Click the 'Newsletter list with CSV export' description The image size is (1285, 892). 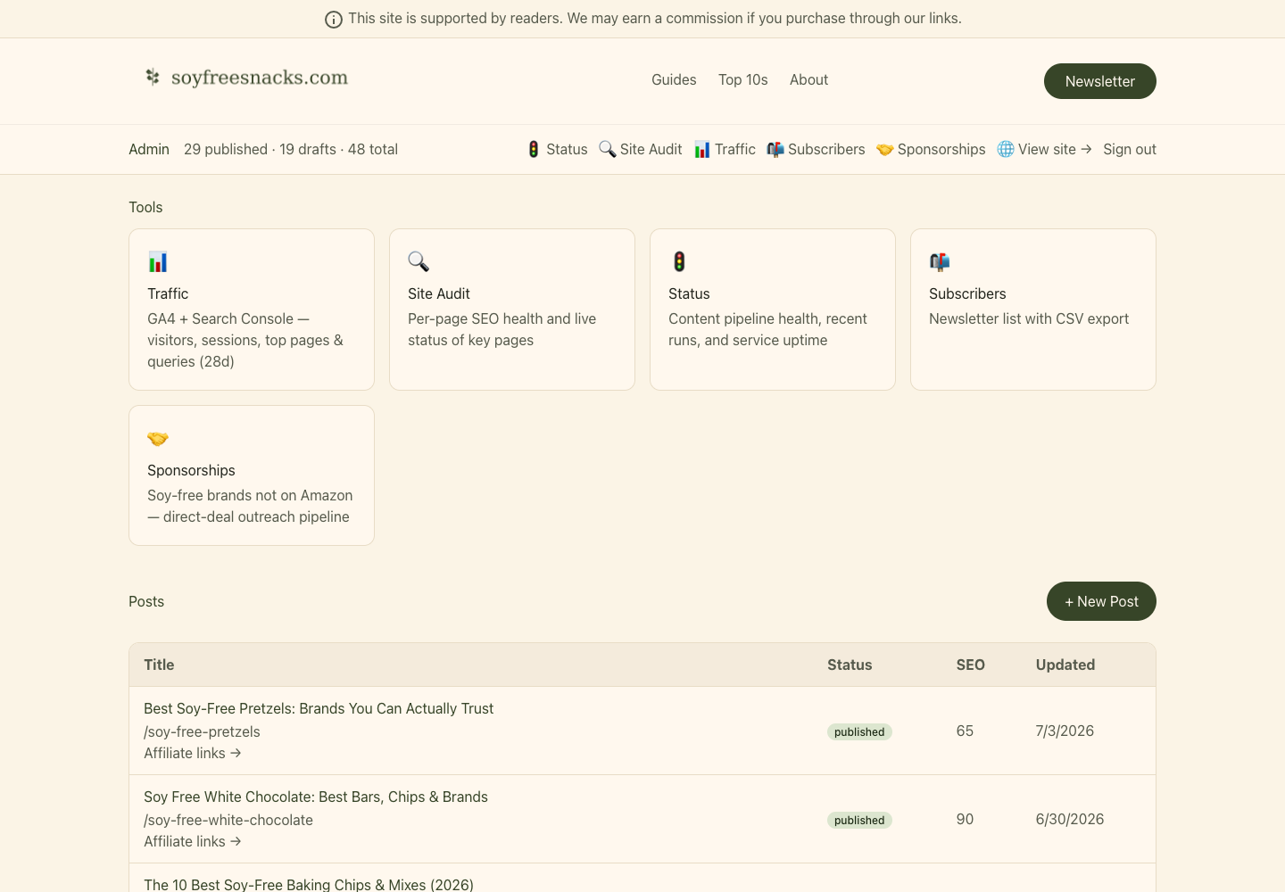[1029, 318]
